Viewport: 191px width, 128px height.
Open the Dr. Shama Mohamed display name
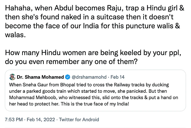[40, 77]
